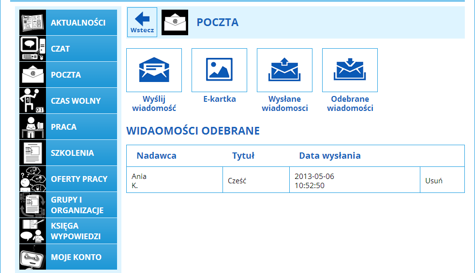Click the POCZTA page title
The height and width of the screenshot is (273, 475).
tap(218, 22)
